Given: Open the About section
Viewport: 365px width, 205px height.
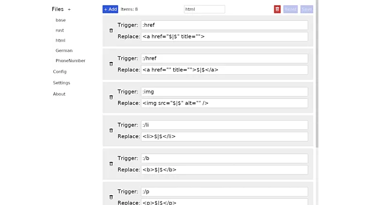Looking at the screenshot, I should [59, 94].
